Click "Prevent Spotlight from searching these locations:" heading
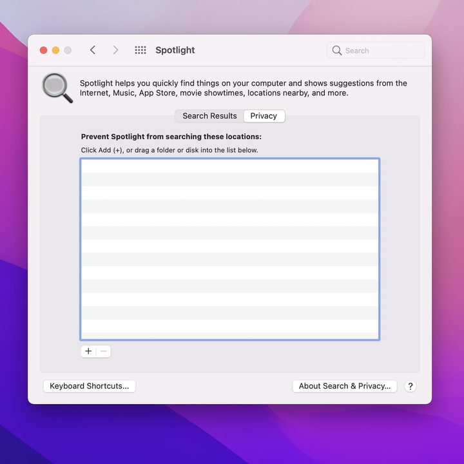464x464 pixels. point(171,137)
